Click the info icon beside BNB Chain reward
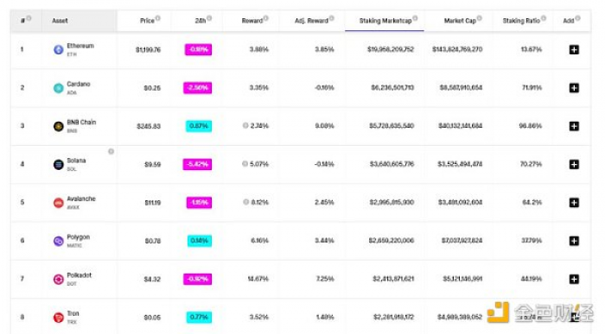605x334 pixels. [245, 125]
